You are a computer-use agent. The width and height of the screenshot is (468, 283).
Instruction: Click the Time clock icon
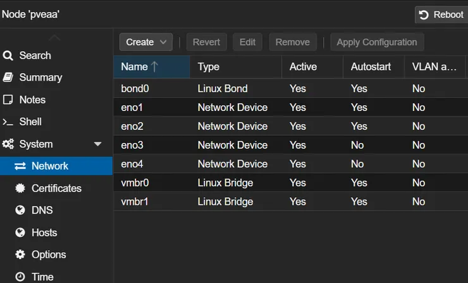coord(20,277)
